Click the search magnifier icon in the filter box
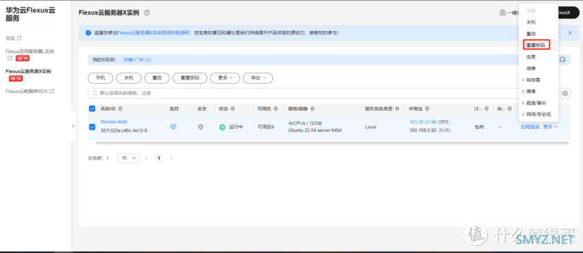Image resolution: width=583 pixels, height=253 pixels. point(95,94)
